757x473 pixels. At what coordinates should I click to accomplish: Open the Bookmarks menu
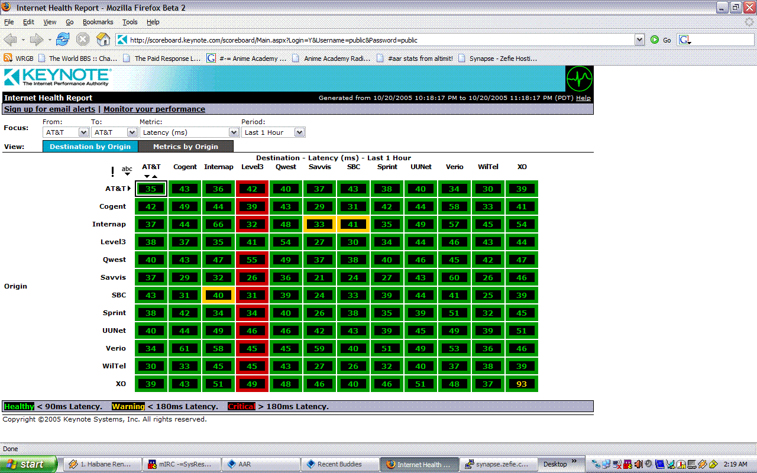coord(98,22)
